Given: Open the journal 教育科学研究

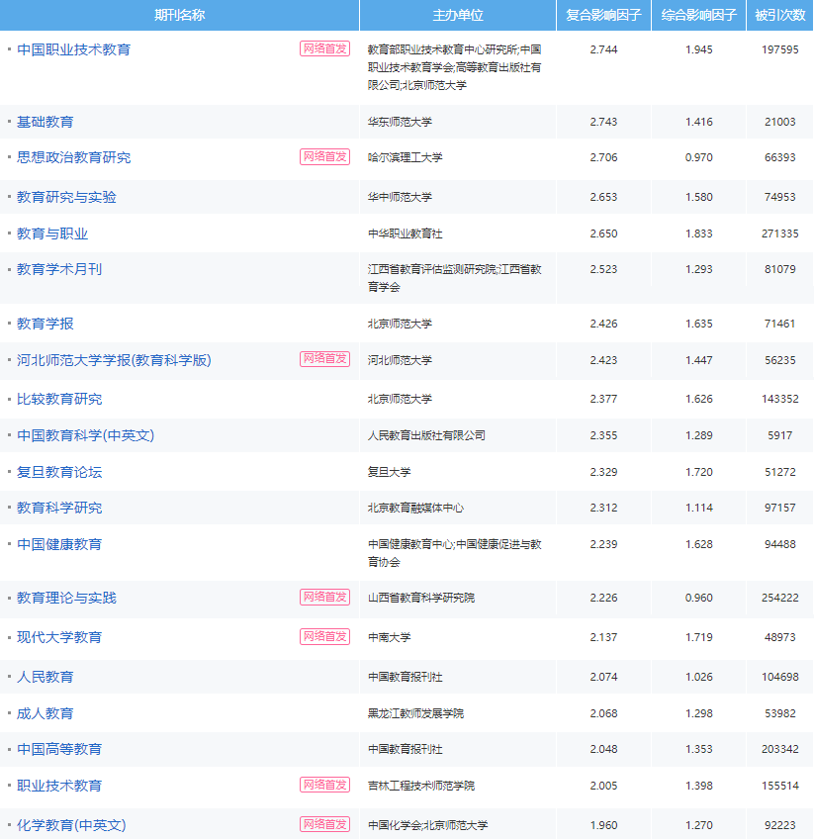Looking at the screenshot, I should click(x=59, y=508).
